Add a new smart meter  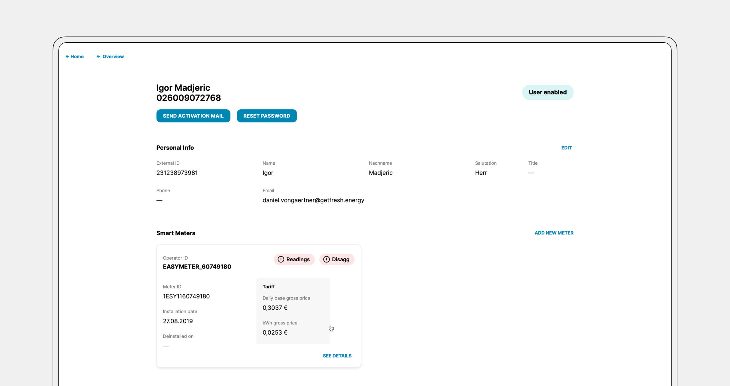click(x=553, y=233)
